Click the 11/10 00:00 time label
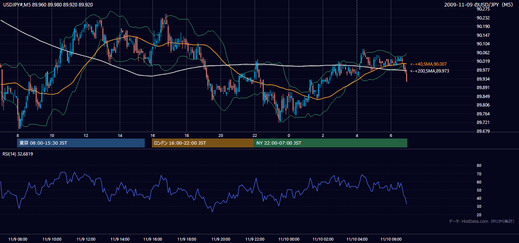 (289, 239)
